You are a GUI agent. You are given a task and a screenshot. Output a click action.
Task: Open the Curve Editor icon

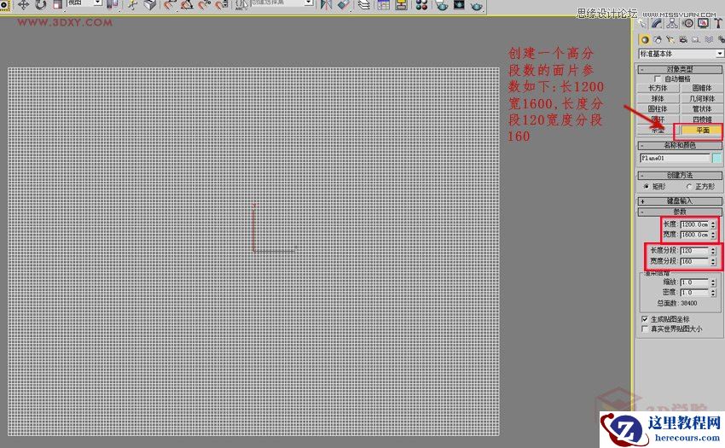(383, 4)
